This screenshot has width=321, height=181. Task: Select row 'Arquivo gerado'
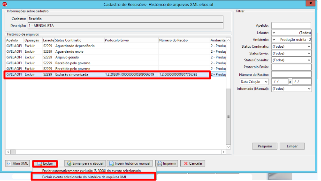(115, 58)
